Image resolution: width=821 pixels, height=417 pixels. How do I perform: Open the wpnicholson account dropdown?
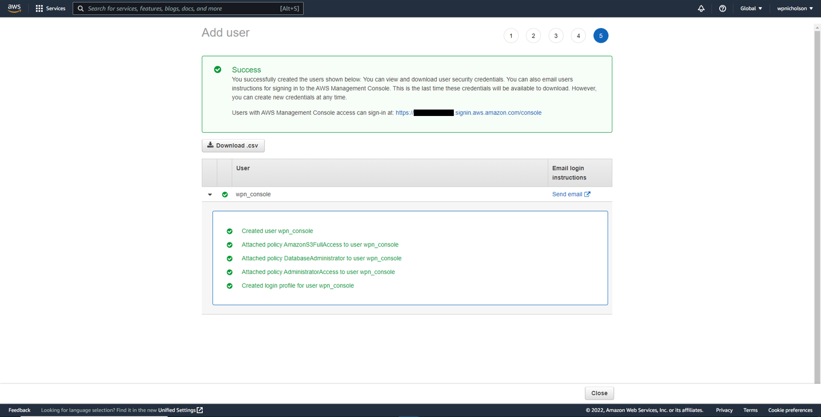tap(794, 8)
